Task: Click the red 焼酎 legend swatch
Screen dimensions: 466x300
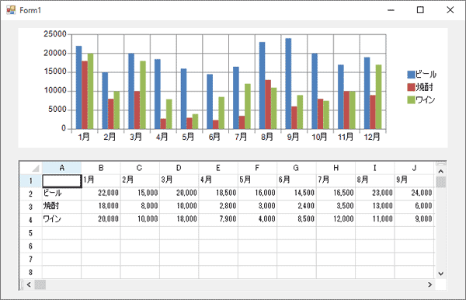Action: [x=411, y=87]
